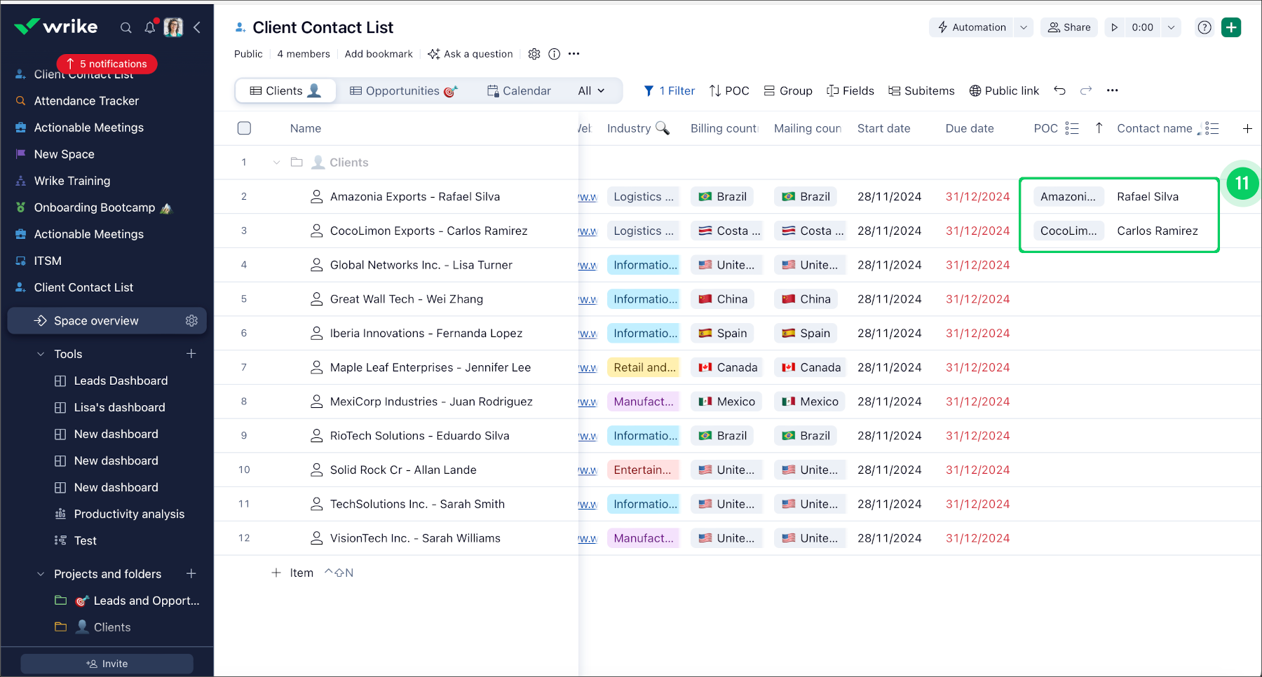Collapse the Clients folder row
1262x677 pixels.
276,162
